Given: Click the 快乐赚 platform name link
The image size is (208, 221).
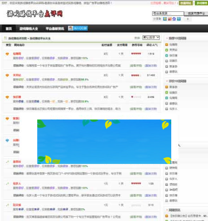Looking at the screenshot, I should 17,97.
